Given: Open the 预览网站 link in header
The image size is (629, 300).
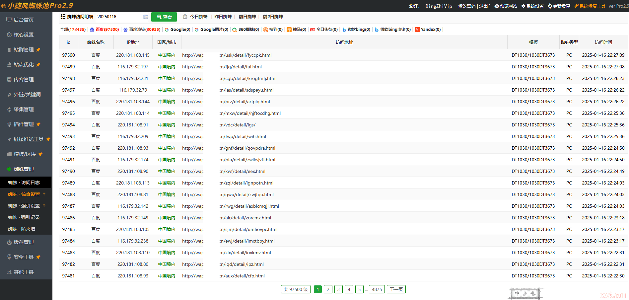Looking at the screenshot, I should (506, 6).
